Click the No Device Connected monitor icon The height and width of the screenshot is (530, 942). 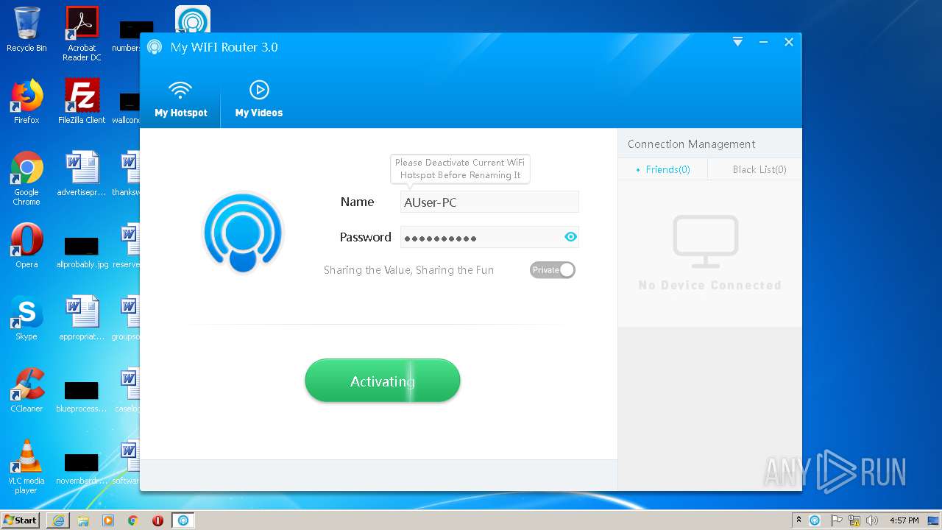click(706, 242)
